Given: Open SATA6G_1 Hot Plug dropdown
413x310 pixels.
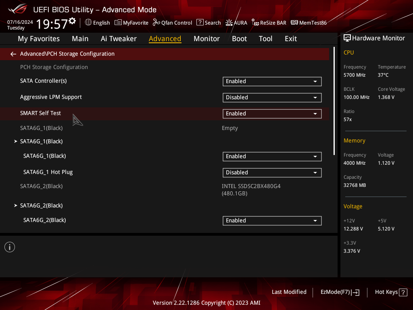Looking at the screenshot, I should [272, 173].
